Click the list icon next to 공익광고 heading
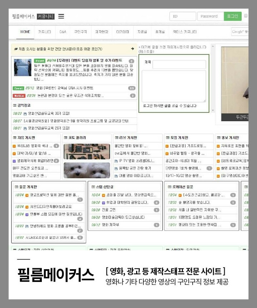This screenshot has width=257, height=308. 15,106
